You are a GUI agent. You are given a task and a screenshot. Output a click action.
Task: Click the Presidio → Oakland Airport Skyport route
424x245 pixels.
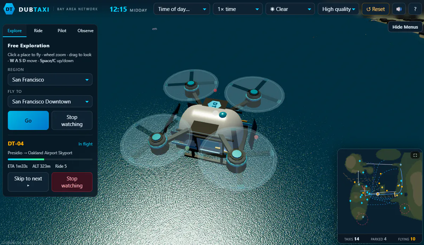click(40, 153)
